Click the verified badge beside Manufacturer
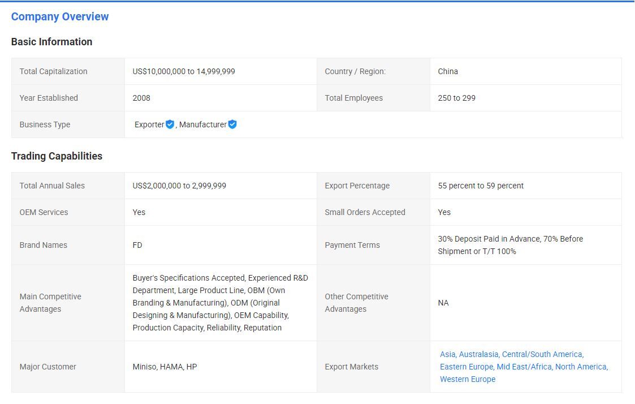Image resolution: width=635 pixels, height=404 pixels. click(x=232, y=124)
